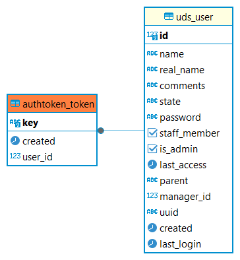Click the 123 icon beside manager_id
Screen dimensions: 240x260
[x=152, y=195]
